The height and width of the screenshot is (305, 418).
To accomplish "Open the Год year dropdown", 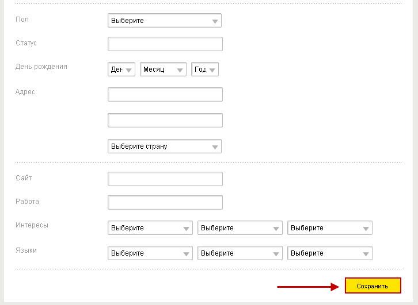I will click(x=204, y=70).
